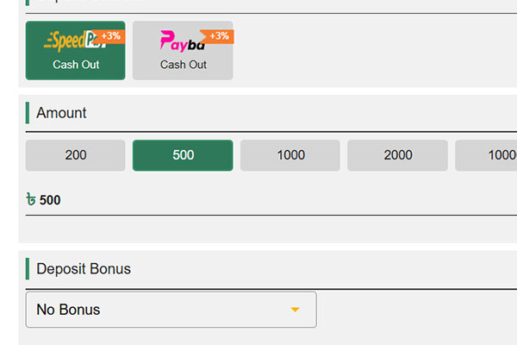Expand the Deposit Bonus selection box
This screenshot has height=345, width=517.
click(171, 310)
